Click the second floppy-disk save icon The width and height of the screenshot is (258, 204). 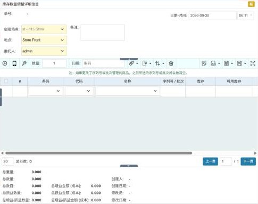click(239, 63)
